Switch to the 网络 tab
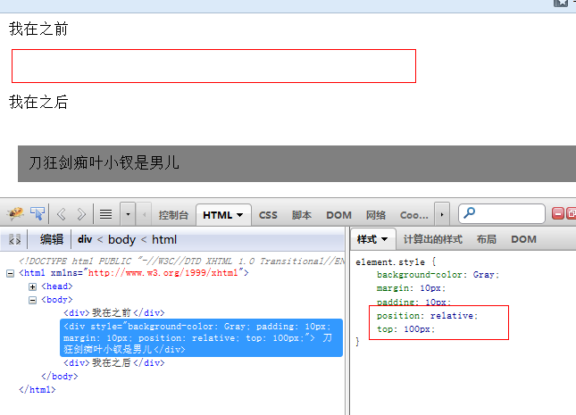 click(376, 215)
